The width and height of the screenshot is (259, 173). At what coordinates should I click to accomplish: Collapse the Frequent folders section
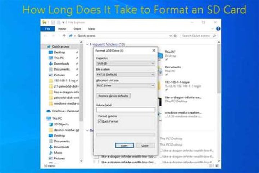87,44
